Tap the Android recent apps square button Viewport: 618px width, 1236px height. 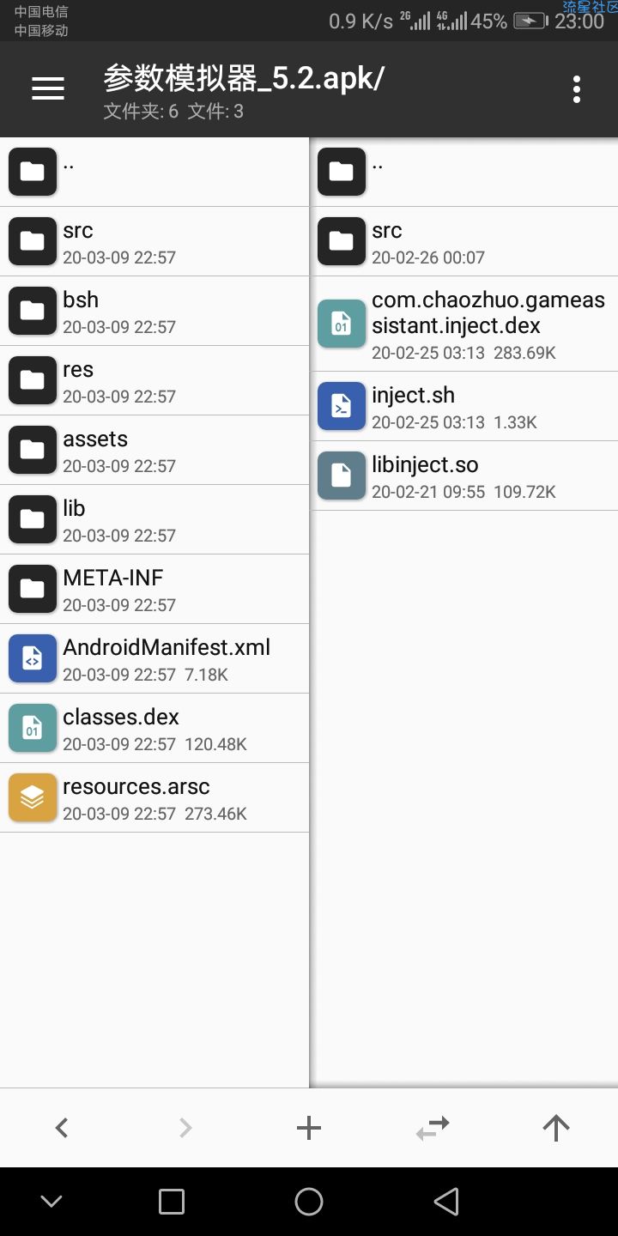pos(172,1202)
